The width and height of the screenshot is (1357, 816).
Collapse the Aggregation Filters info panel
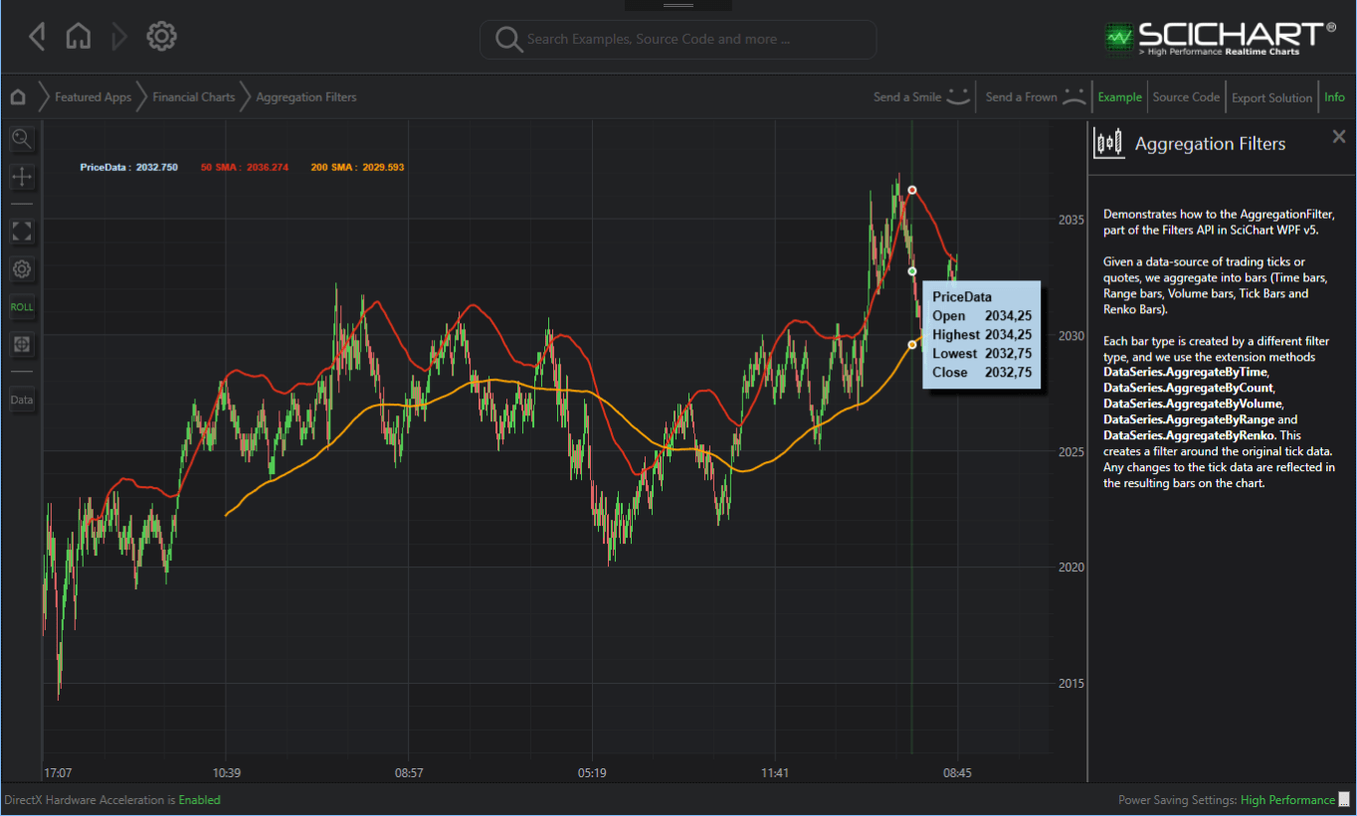pos(1338,136)
